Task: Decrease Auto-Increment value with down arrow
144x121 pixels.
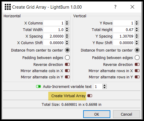Action: [104, 88]
